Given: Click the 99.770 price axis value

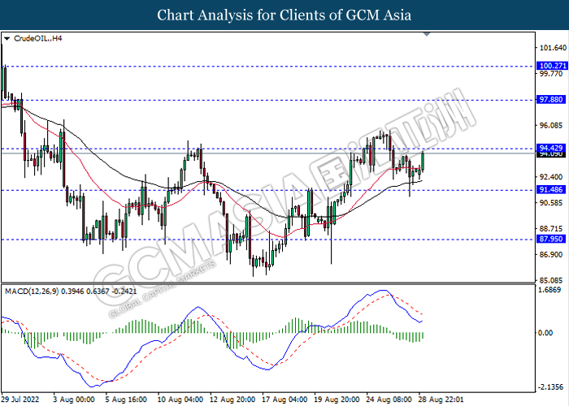Looking at the screenshot, I should tap(551, 74).
